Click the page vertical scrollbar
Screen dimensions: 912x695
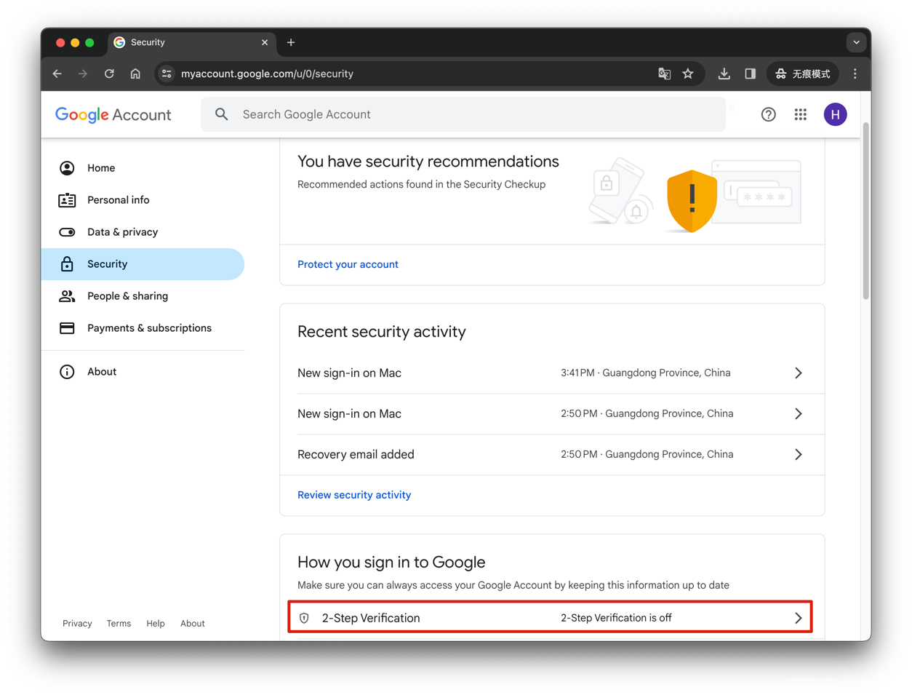(865, 211)
